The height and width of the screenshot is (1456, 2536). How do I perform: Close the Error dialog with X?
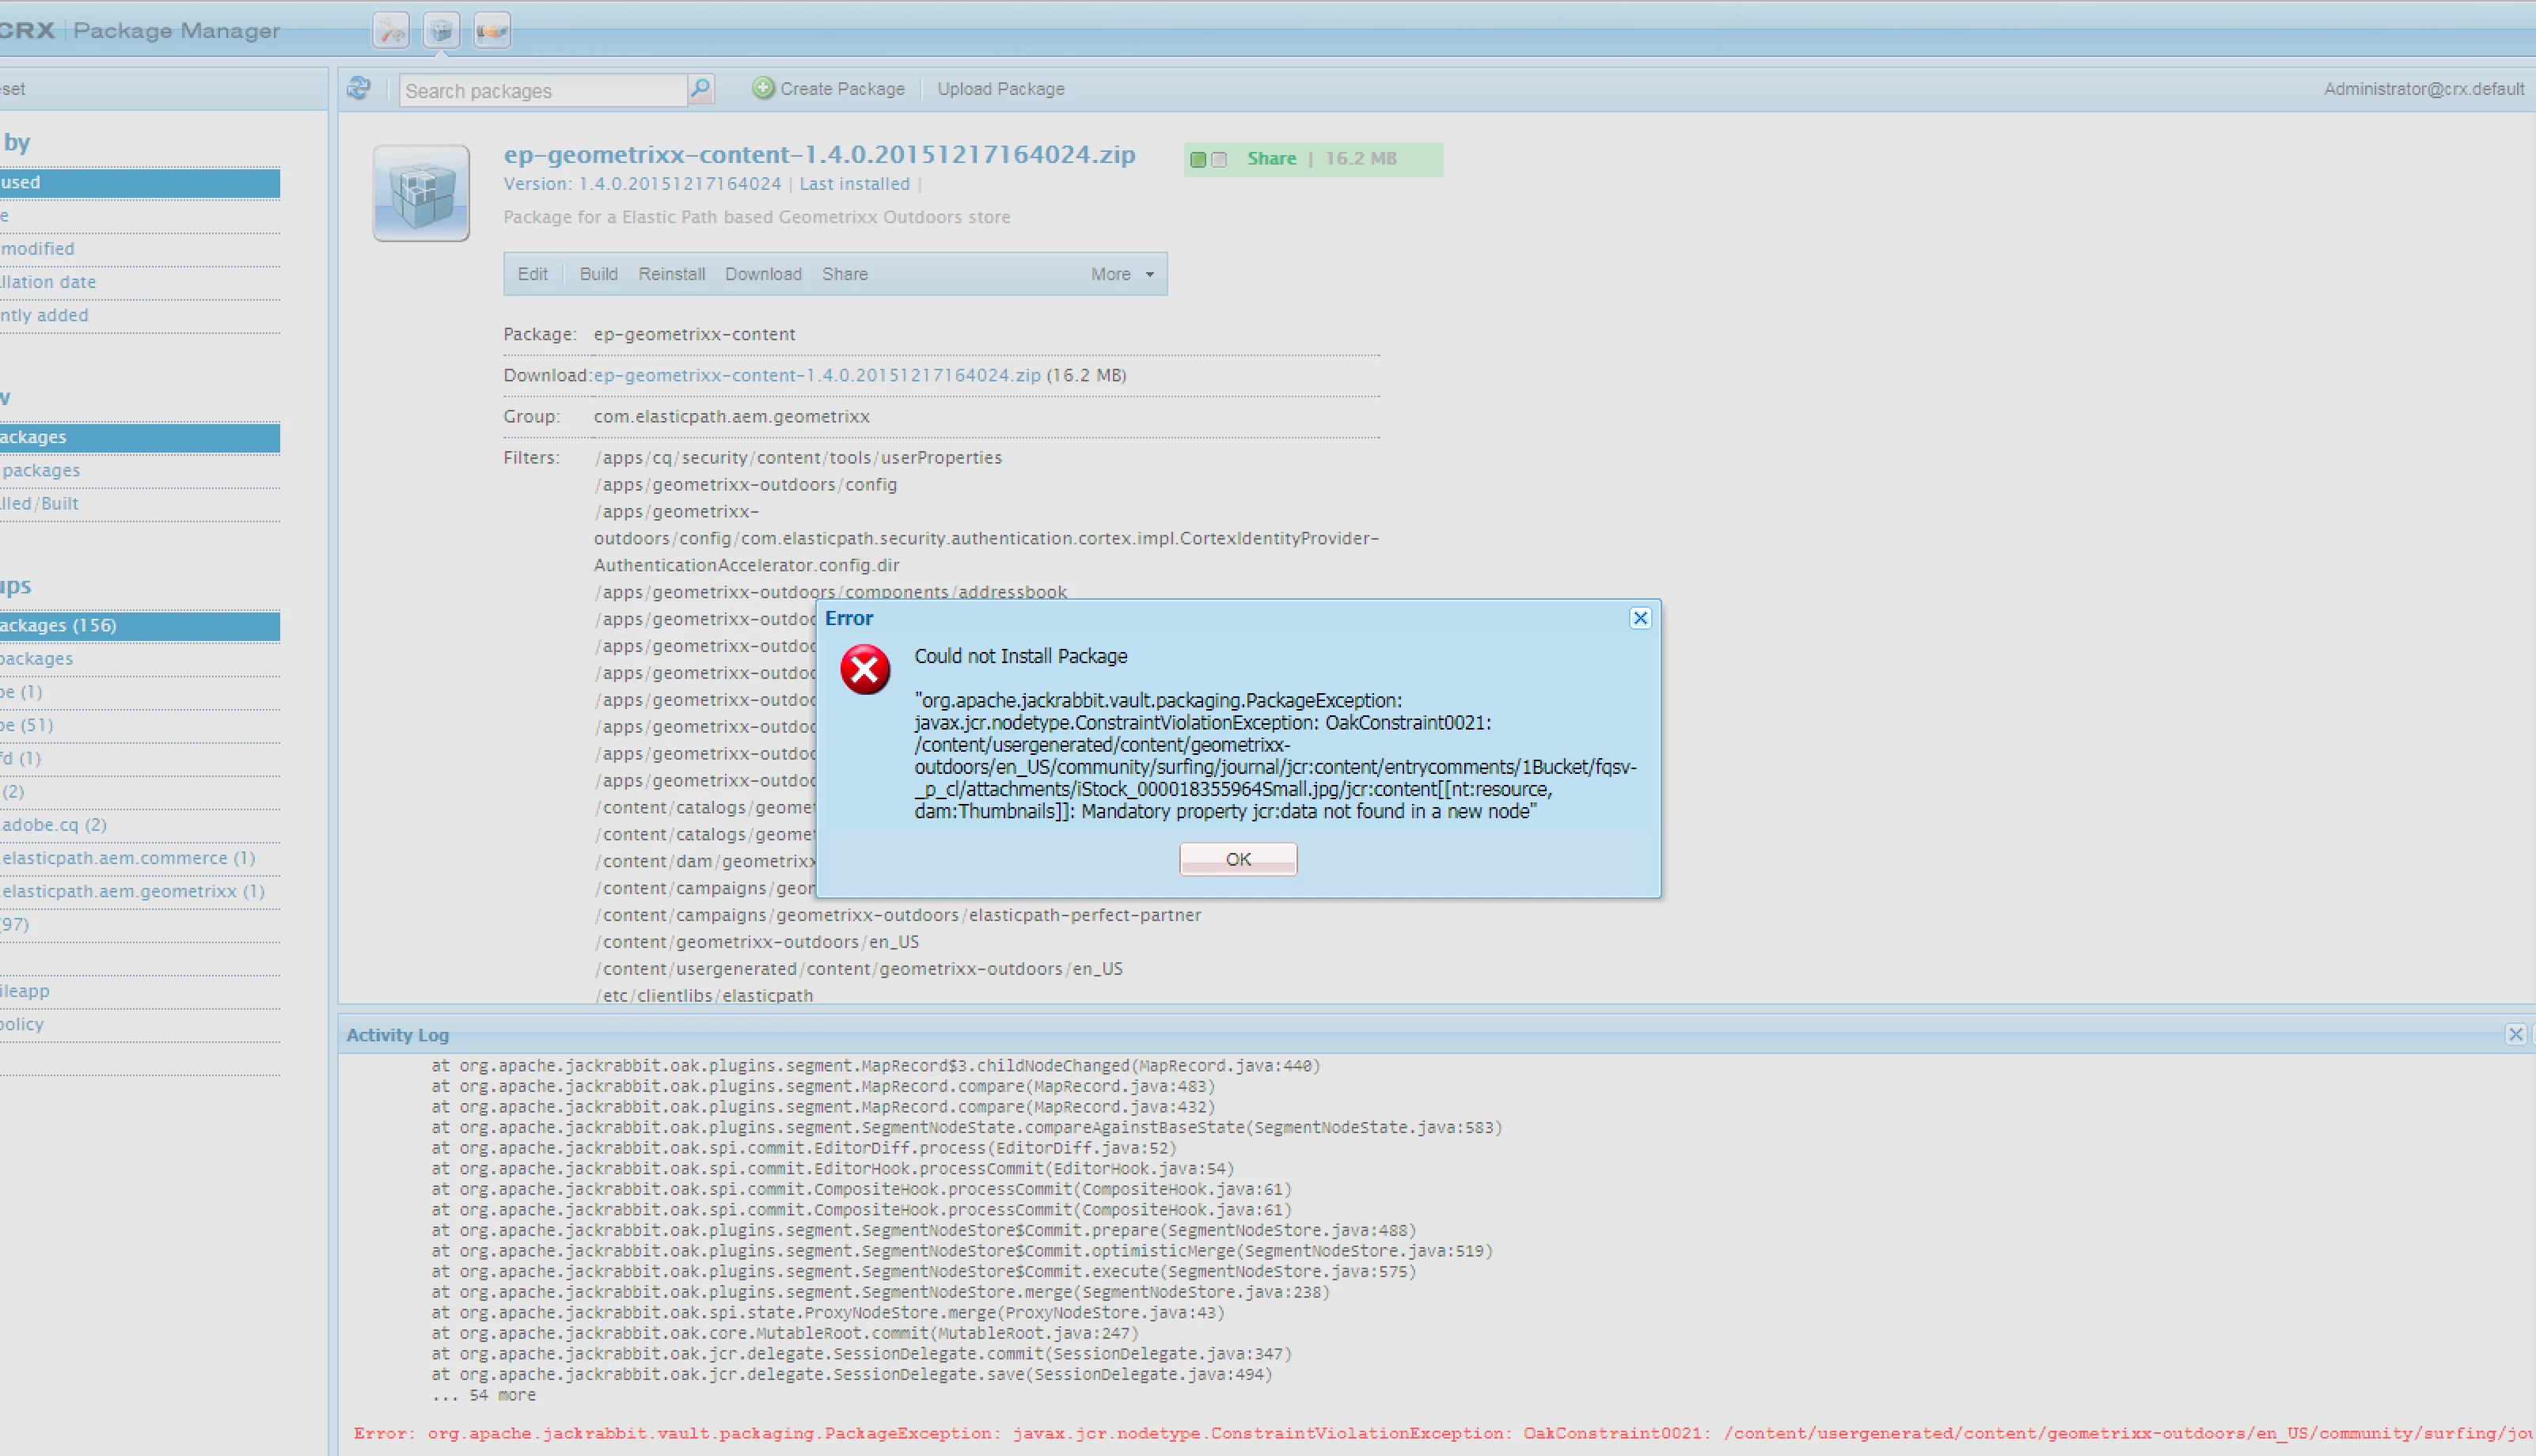pos(1640,618)
